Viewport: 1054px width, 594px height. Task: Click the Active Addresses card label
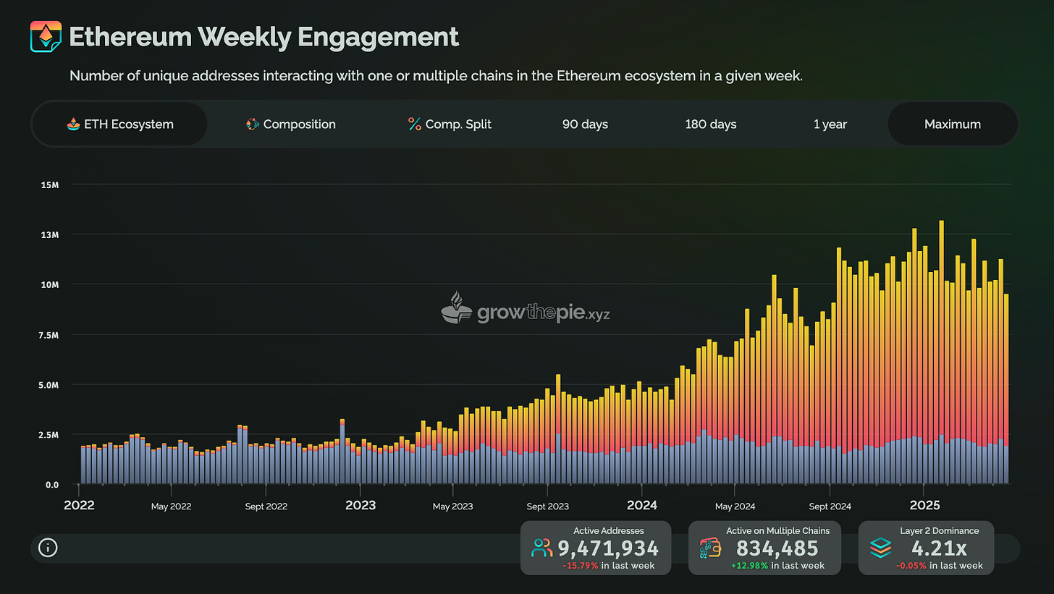point(608,530)
